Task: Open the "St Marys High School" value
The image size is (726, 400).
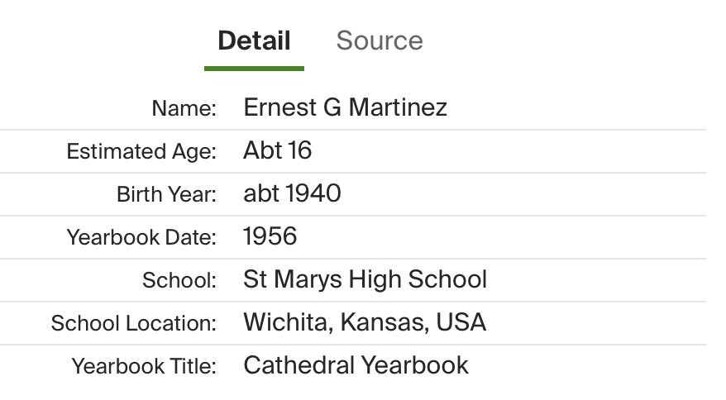Action: pyautogui.click(x=365, y=279)
